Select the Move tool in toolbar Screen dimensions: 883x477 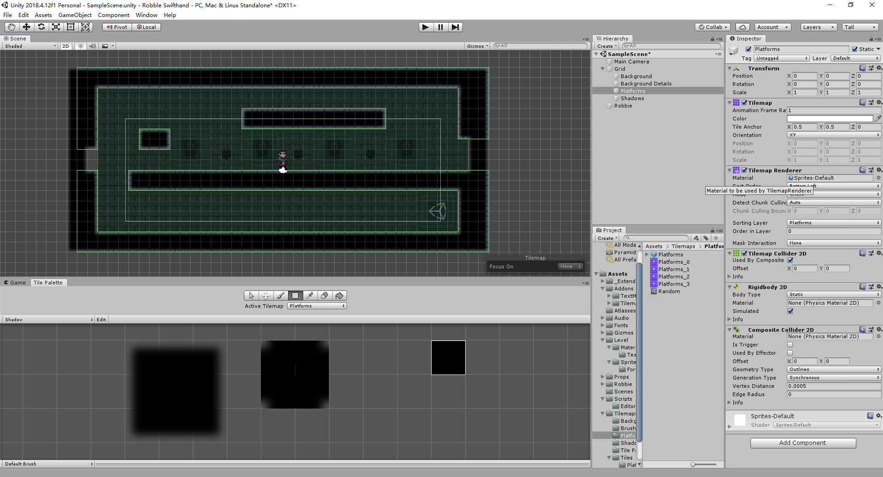coord(26,27)
